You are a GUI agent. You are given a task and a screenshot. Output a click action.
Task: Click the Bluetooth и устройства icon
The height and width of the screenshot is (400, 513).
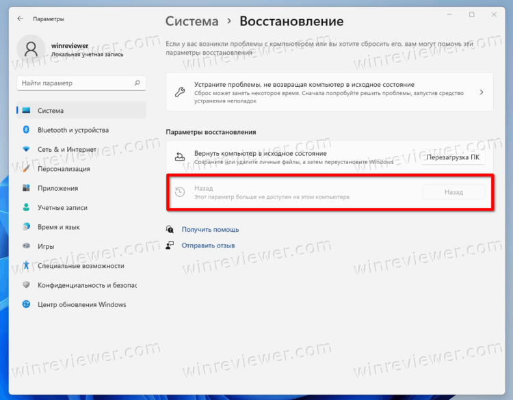pyautogui.click(x=27, y=130)
